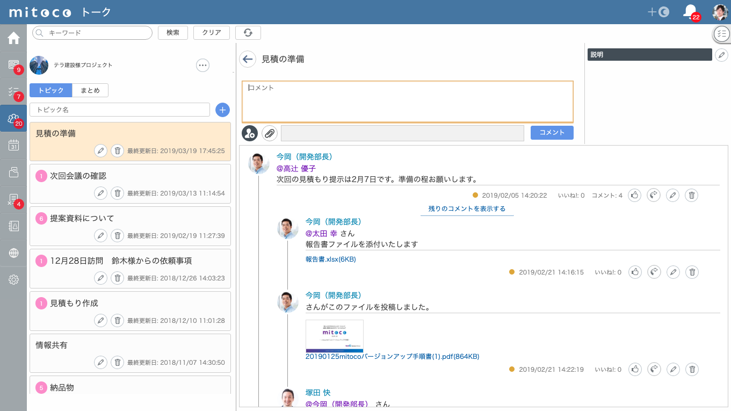Select the トピック tab
The height and width of the screenshot is (411, 731).
(x=50, y=90)
